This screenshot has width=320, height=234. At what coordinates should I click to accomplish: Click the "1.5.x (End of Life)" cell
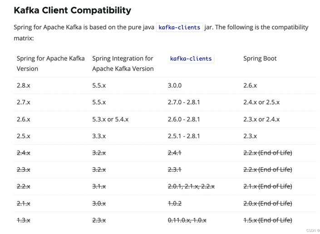pos(267,220)
